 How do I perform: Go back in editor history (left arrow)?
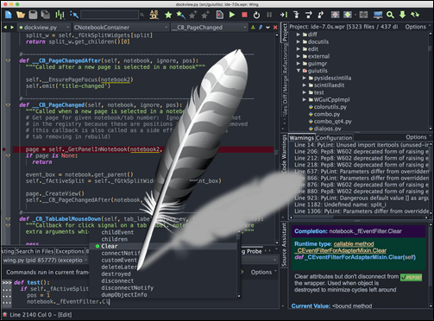pos(5,28)
